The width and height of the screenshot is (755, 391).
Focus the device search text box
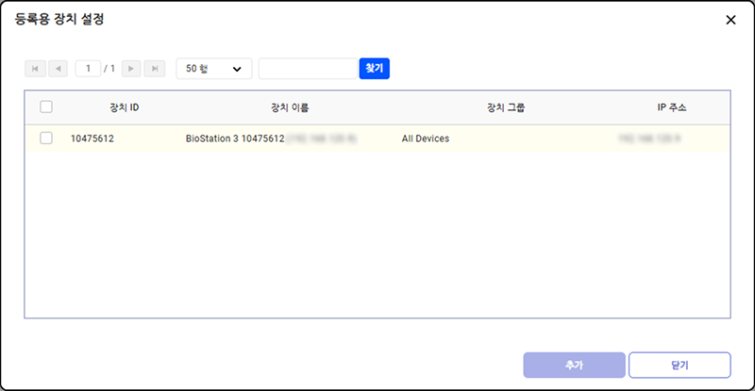coord(308,69)
